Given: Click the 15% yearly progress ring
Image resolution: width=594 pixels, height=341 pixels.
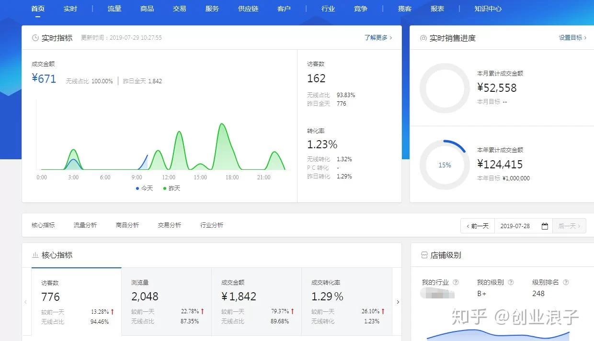Looking at the screenshot, I should pos(445,165).
